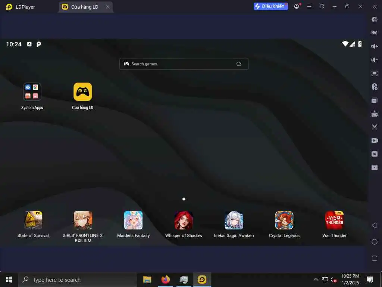
Task: Open Whisper of Shadow game
Action: coord(184,220)
